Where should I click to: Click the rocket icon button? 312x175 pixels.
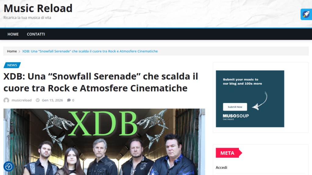coord(306,14)
